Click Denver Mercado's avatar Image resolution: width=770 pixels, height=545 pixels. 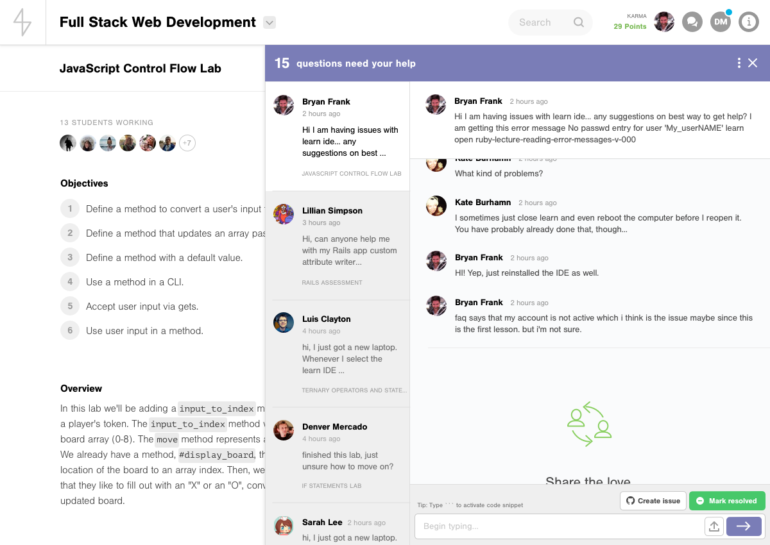[x=284, y=430]
